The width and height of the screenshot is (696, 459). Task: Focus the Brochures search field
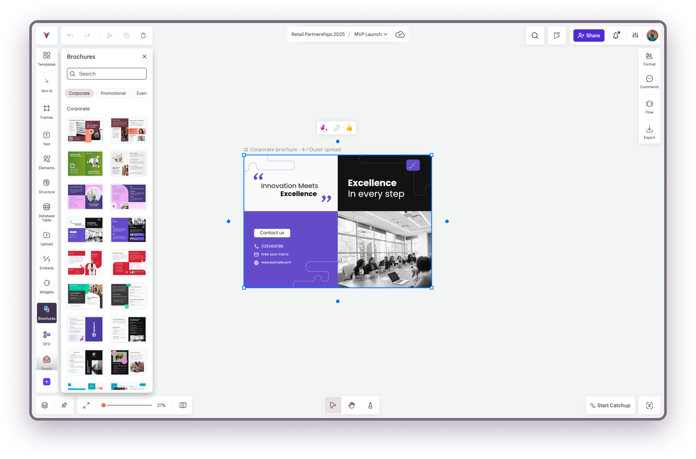click(x=107, y=74)
